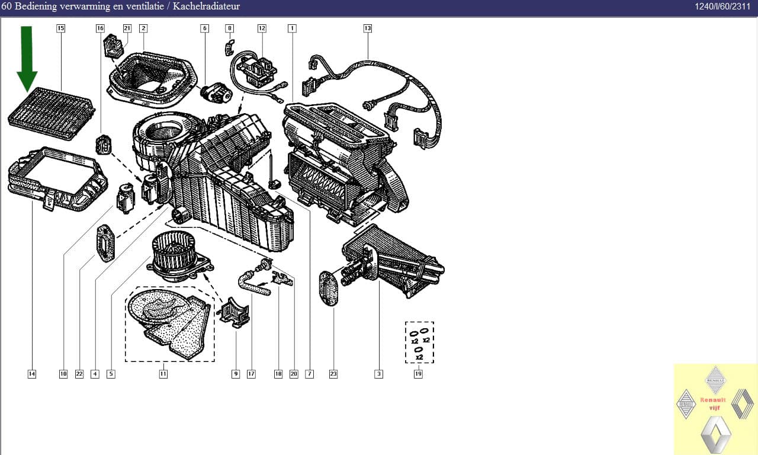Click the large silver Renault logo at bottom
The image size is (758, 455).
click(x=715, y=434)
